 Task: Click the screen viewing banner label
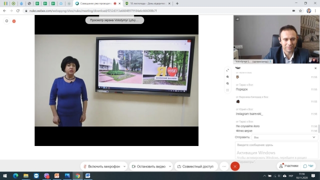[114, 20]
